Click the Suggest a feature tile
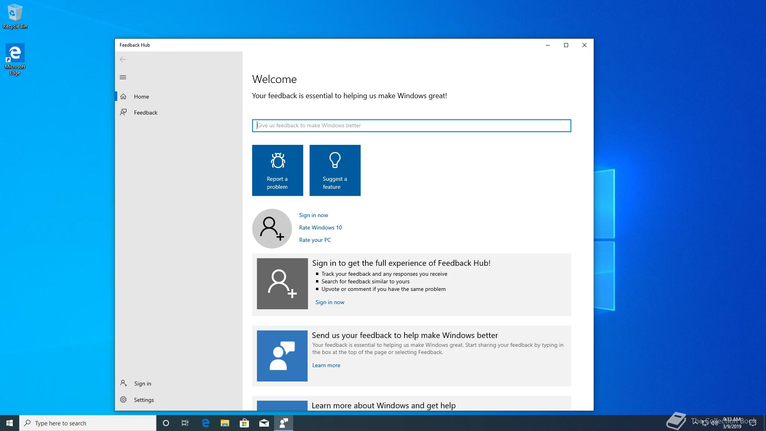Viewport: 766px width, 431px height. coord(335,170)
